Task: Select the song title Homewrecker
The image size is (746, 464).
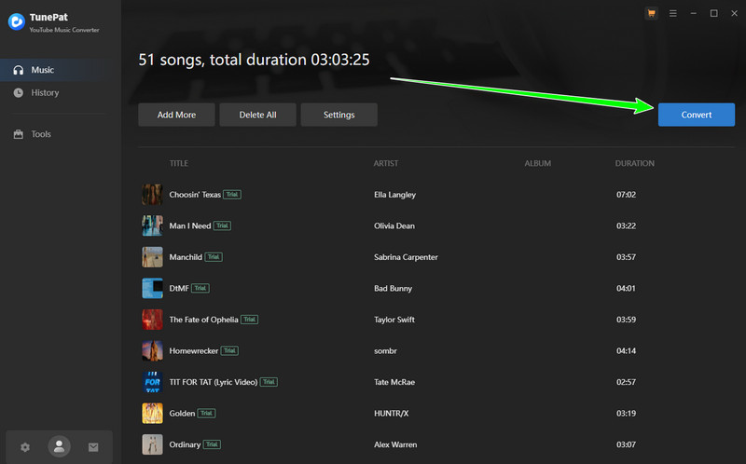Action: point(194,351)
